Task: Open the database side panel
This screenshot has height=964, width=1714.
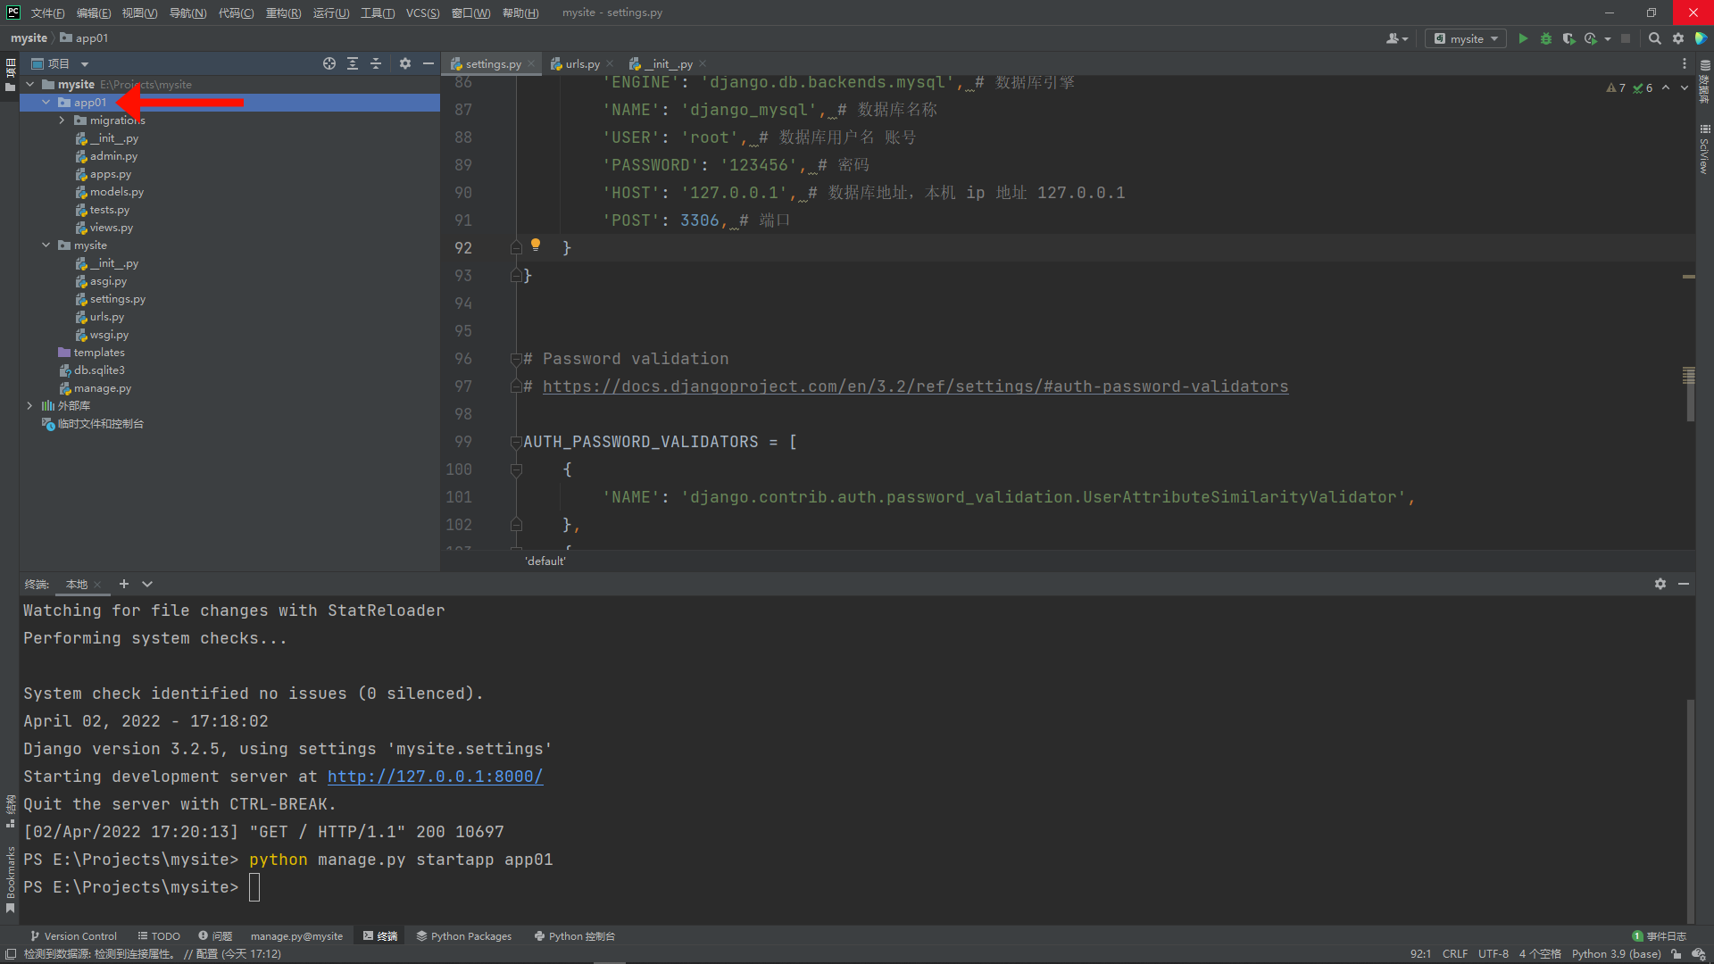Action: (x=1704, y=80)
